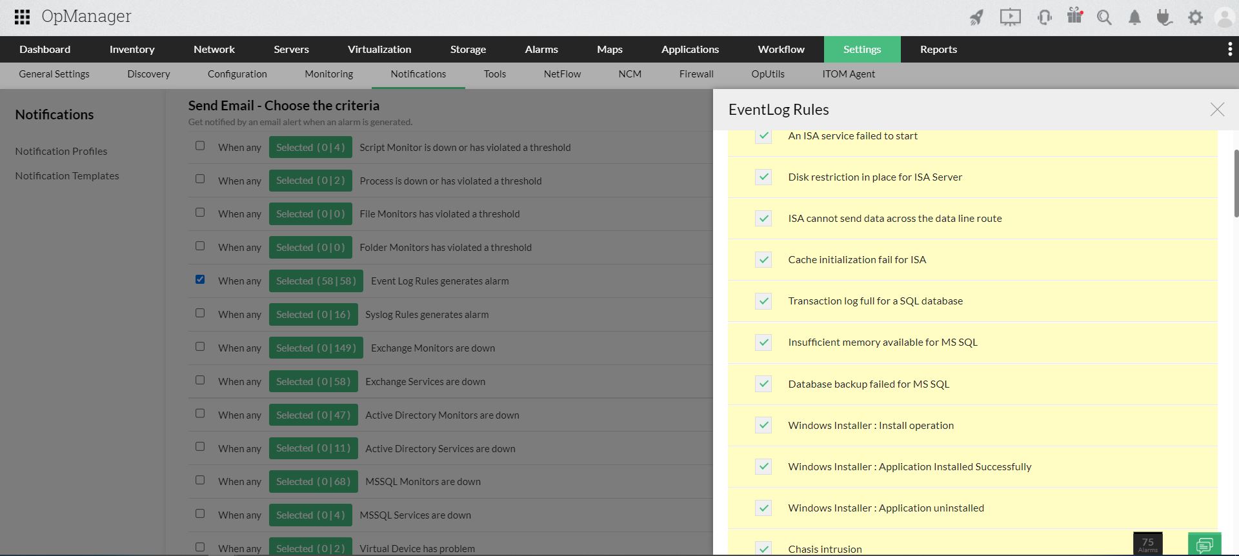Click the plug integrations icon
Screen dimensions: 1239x556
click(x=1164, y=17)
